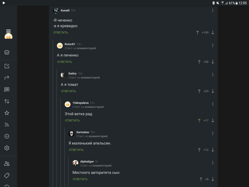Screen dimensions: 249x187
Task: Open the settings gear icon
Action: [x=7, y=148]
